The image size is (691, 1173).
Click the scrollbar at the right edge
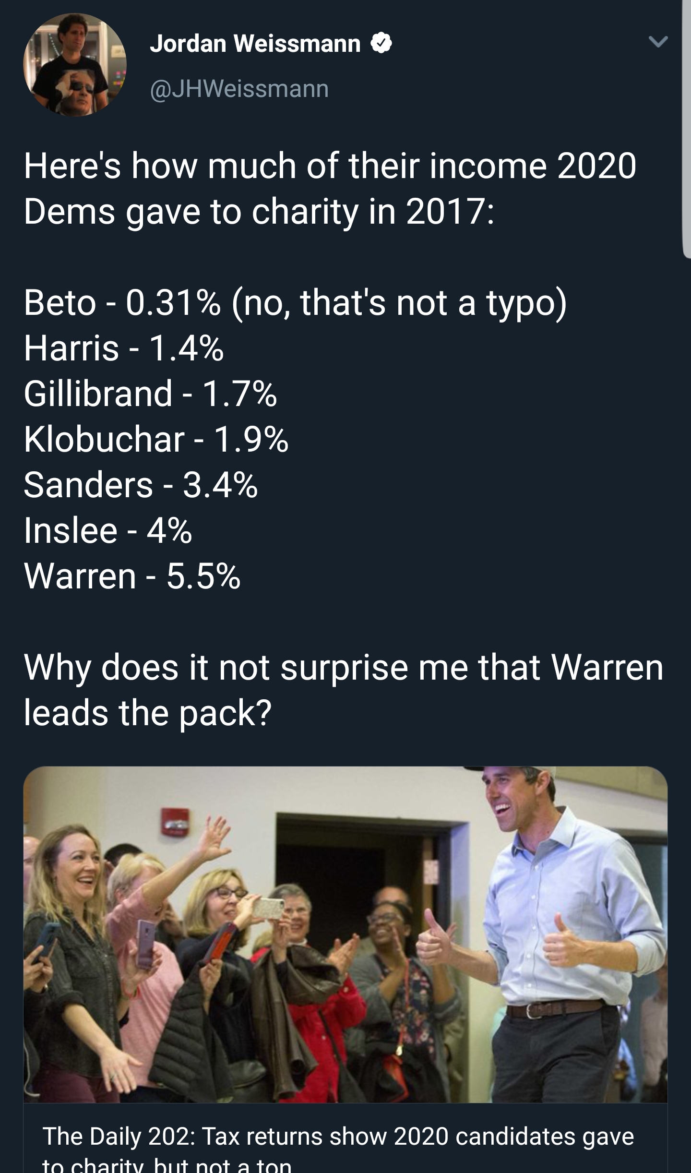686,130
